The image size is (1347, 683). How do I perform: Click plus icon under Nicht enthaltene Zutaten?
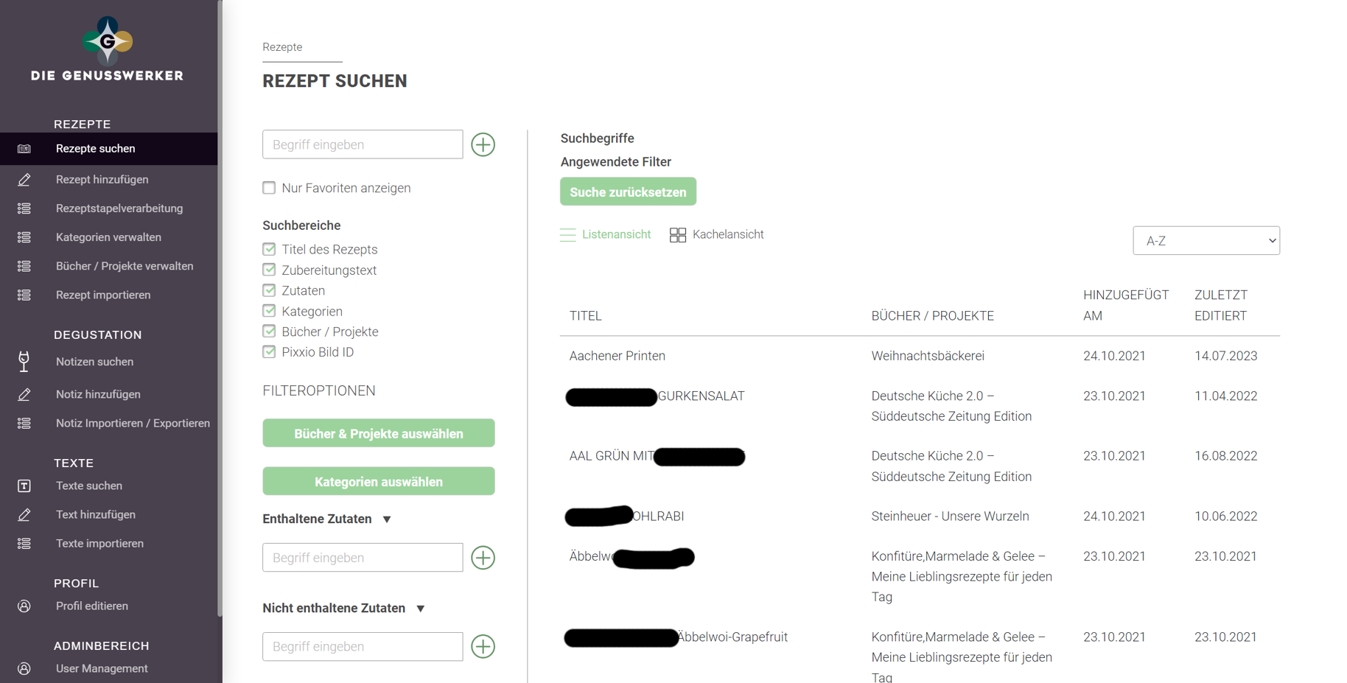(483, 646)
